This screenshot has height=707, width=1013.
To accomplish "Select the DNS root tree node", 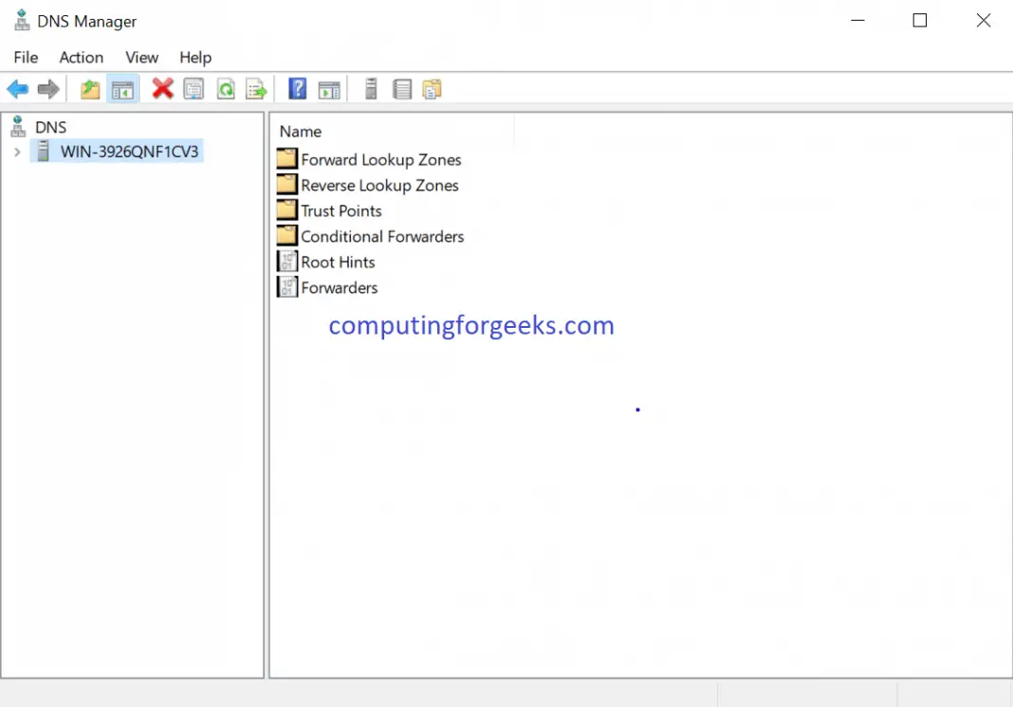I will (x=50, y=127).
